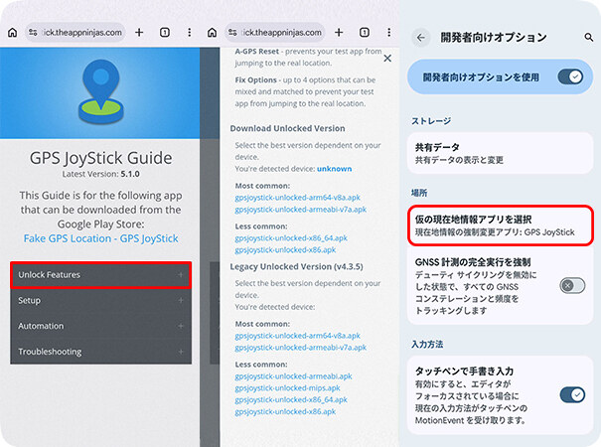Screen dimensions: 601x447
Task: Download gpsjoystick-unlocked-x86.apk under Download Unlocked Version
Action: [285, 250]
